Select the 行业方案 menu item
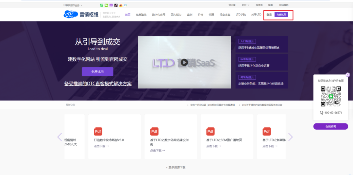This screenshot has width=353, height=175. click(225, 15)
